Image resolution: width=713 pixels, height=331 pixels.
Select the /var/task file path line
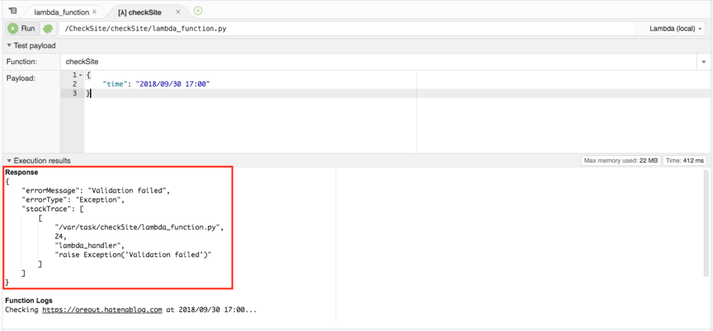click(139, 227)
